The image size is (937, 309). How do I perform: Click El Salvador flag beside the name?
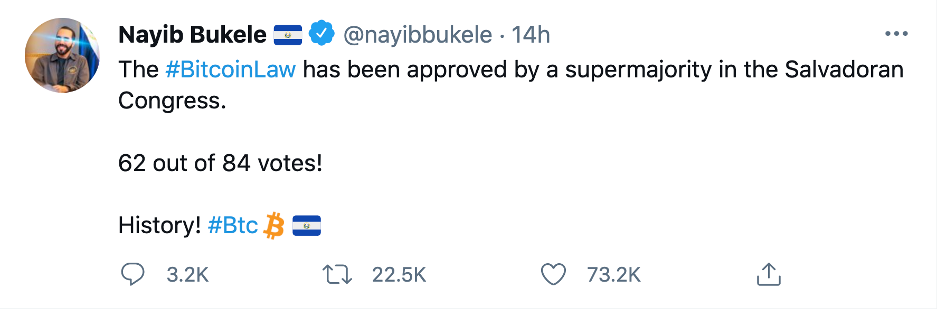point(288,35)
